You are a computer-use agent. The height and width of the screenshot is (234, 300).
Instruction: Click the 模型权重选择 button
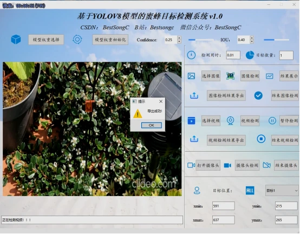[46, 40]
